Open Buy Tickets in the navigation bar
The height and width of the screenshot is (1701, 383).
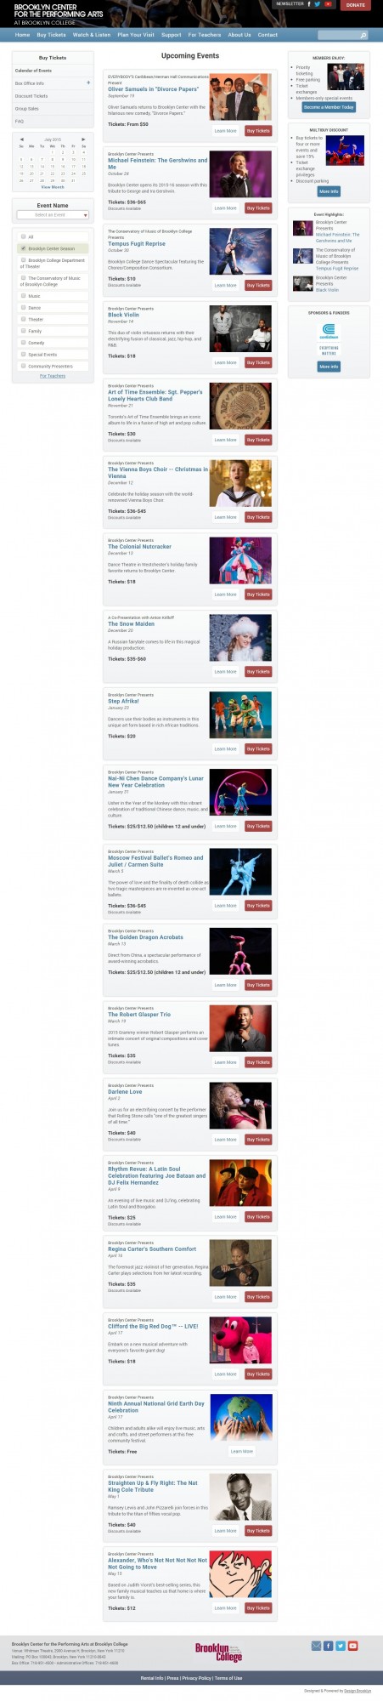51,35
